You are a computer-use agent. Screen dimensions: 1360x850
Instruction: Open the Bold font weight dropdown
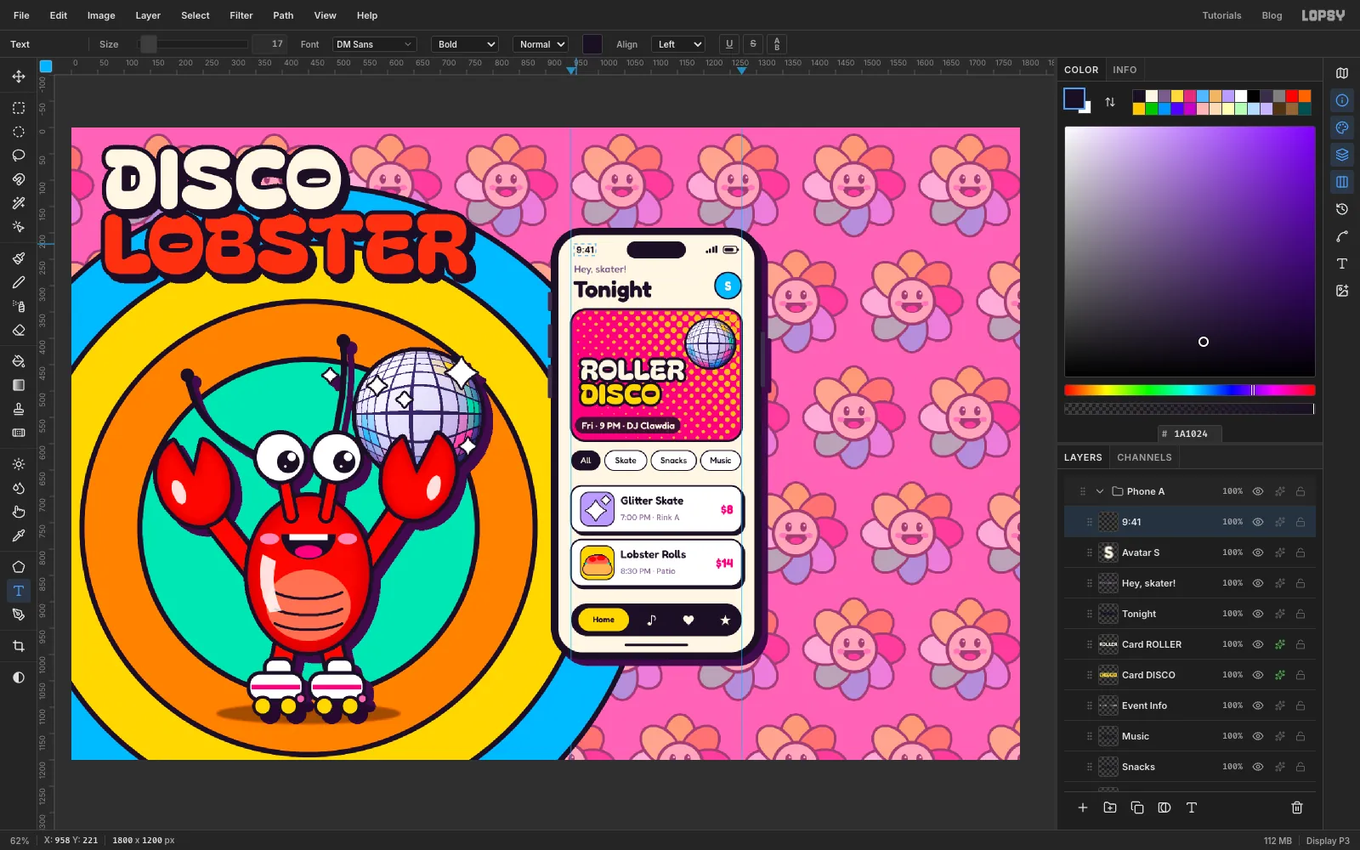[465, 44]
